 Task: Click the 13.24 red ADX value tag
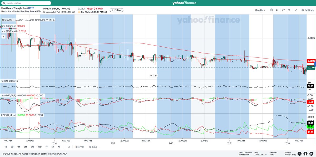[310, 132]
